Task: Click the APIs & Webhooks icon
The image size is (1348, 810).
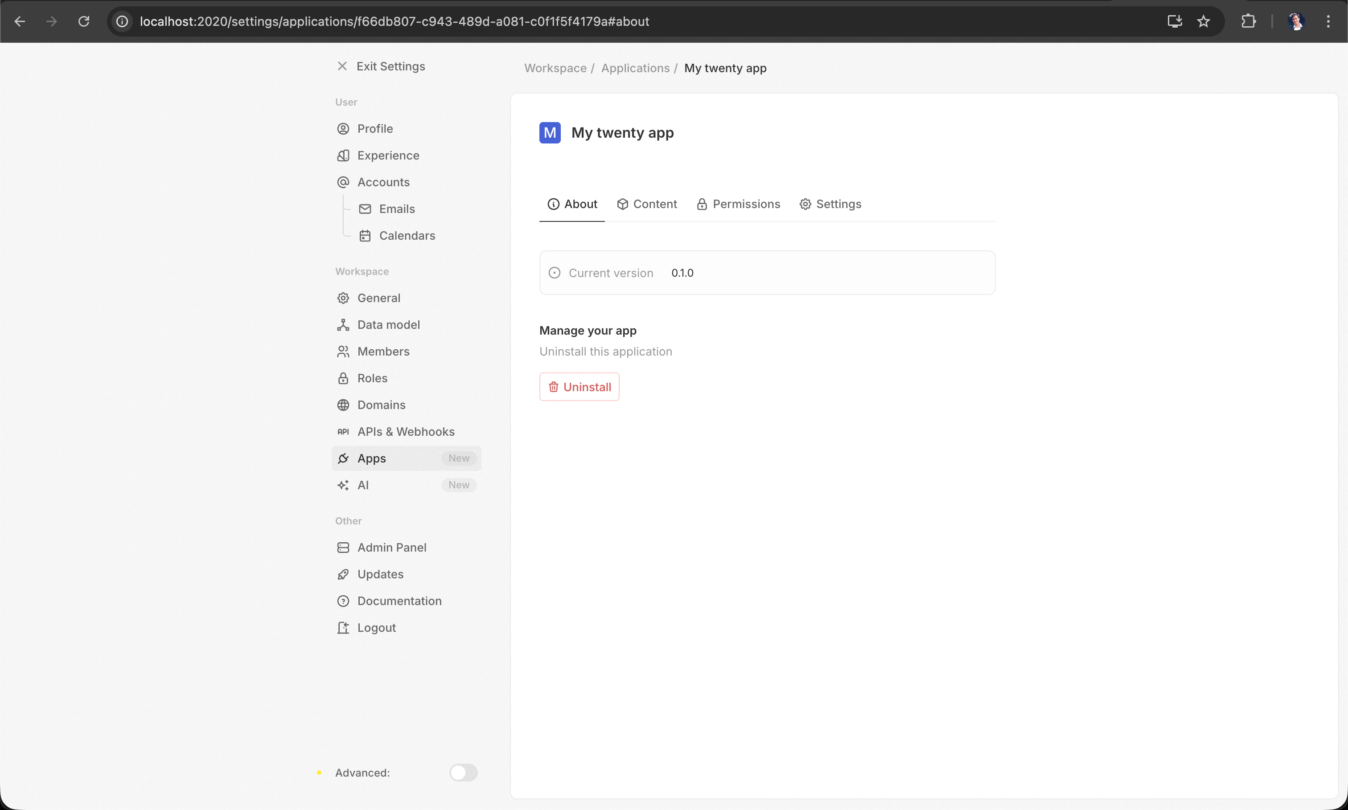Action: (x=343, y=431)
